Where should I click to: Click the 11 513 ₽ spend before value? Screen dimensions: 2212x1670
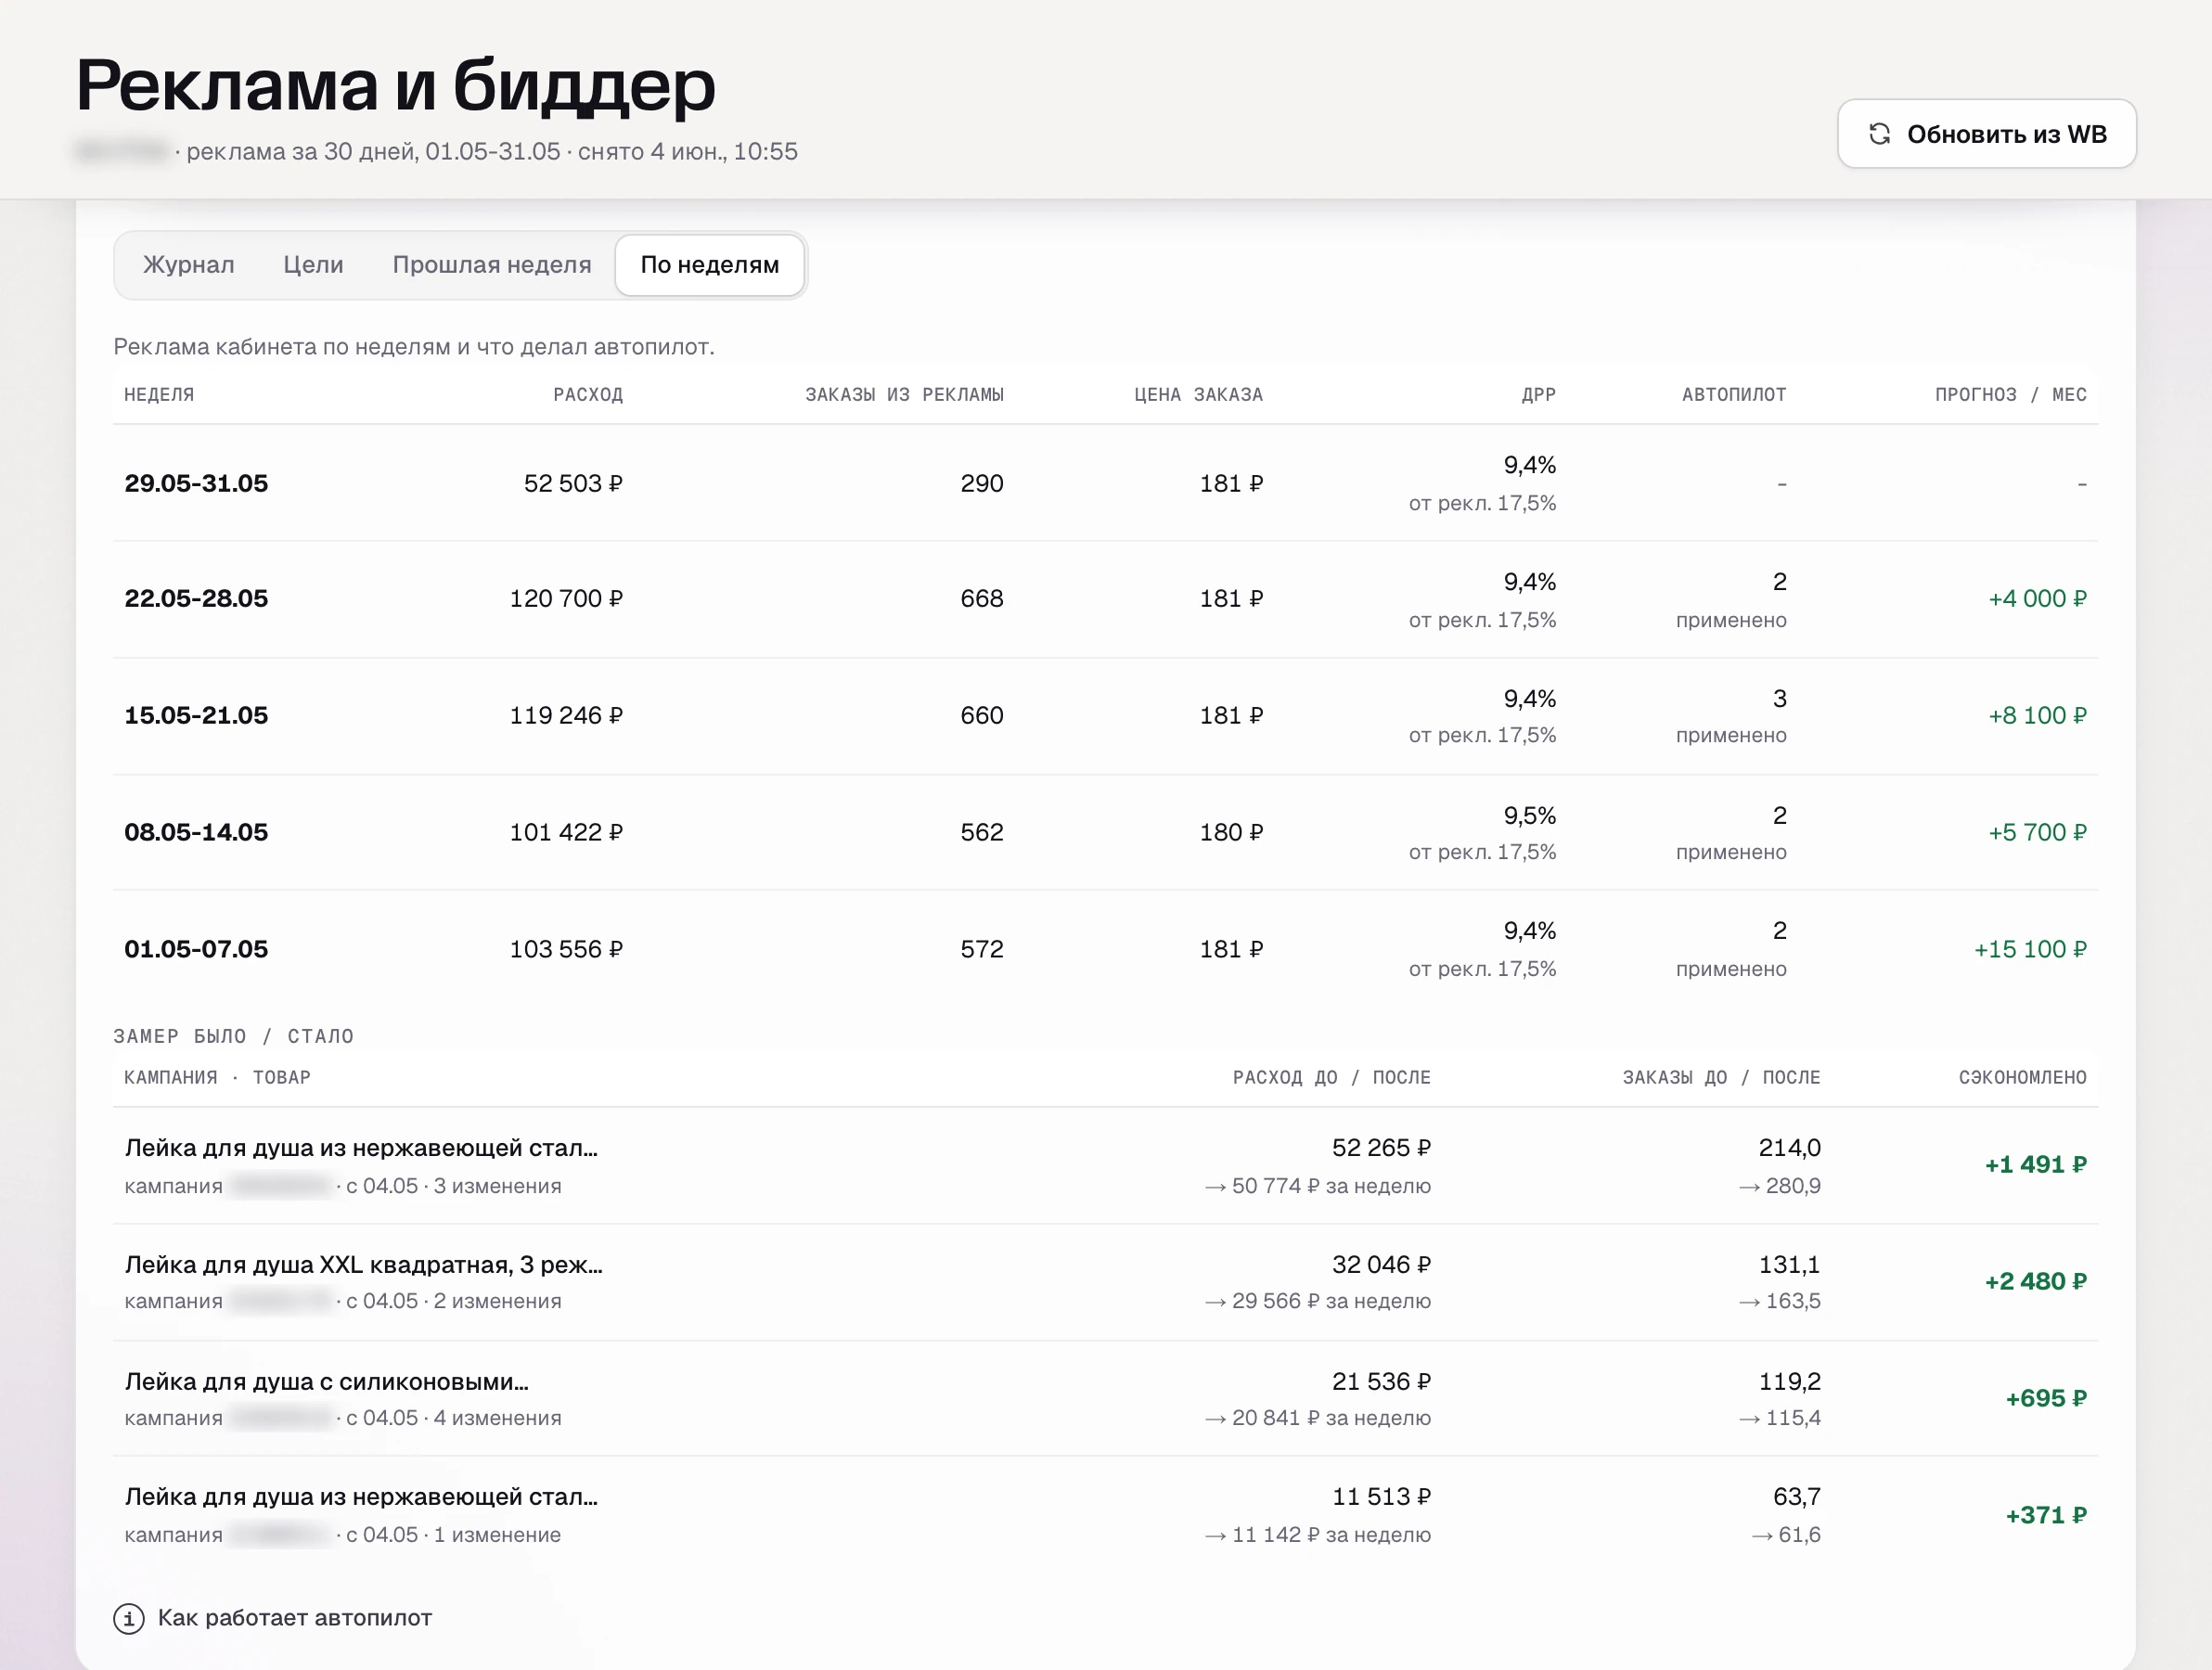1381,1497
